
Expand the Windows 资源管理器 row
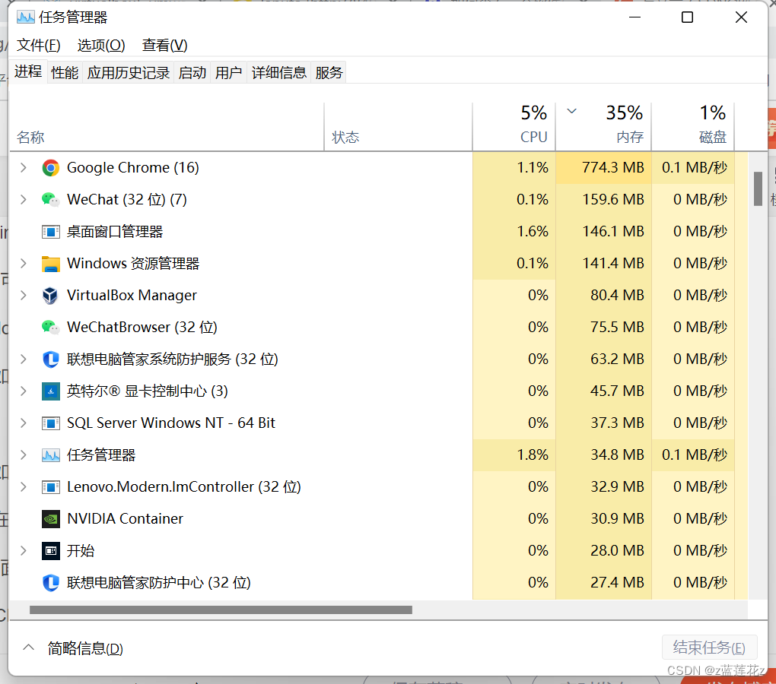pyautogui.click(x=24, y=264)
